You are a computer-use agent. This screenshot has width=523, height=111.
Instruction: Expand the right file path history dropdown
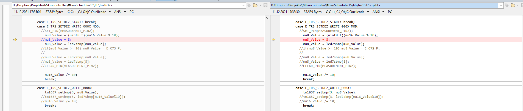tap(501, 5)
